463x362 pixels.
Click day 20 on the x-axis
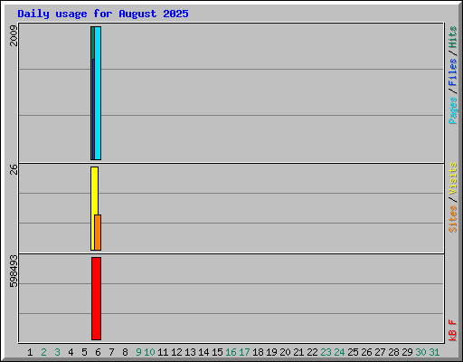[285, 352]
